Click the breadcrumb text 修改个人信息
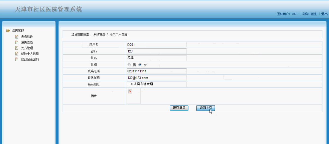The image size is (329, 144). tap(118, 34)
